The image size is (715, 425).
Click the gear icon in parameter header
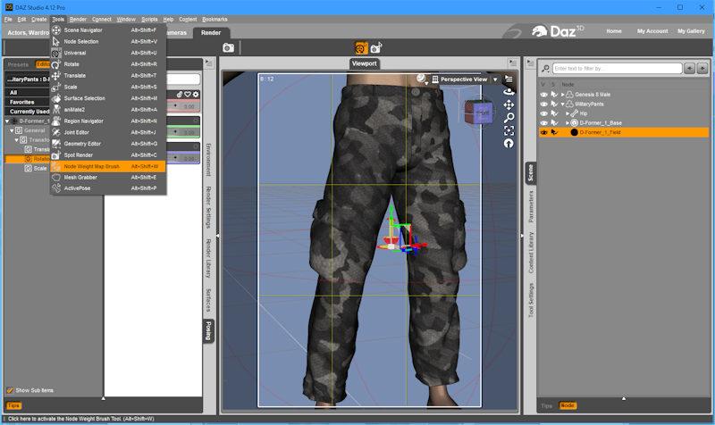pyautogui.click(x=196, y=95)
